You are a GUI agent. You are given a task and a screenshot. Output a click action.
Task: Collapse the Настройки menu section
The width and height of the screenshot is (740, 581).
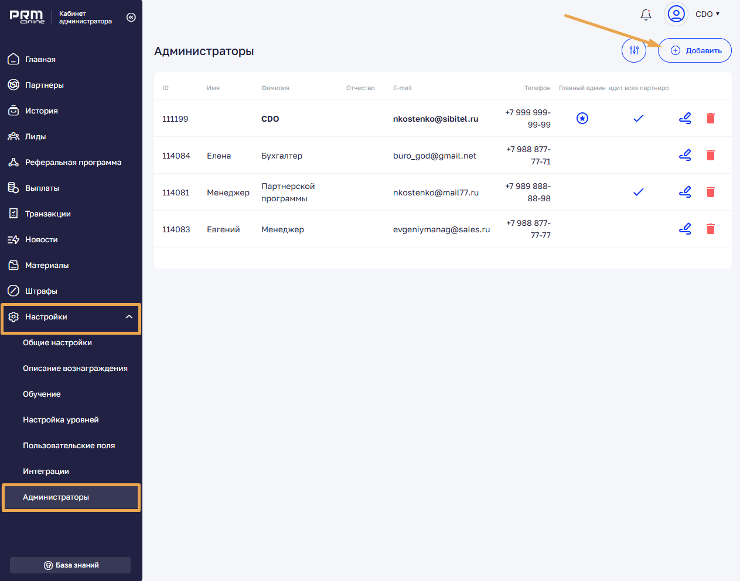pyautogui.click(x=129, y=317)
